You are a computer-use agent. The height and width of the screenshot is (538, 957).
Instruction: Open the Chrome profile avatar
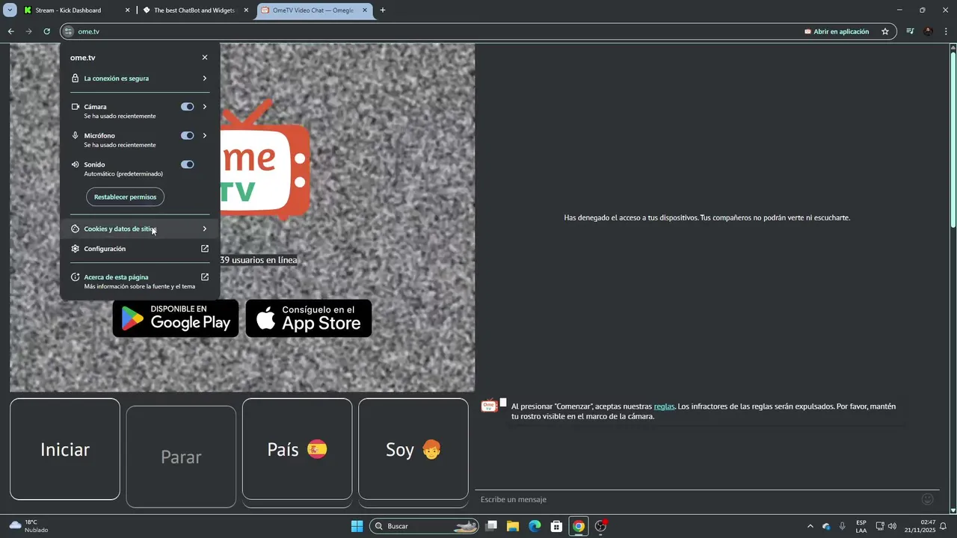pos(928,31)
